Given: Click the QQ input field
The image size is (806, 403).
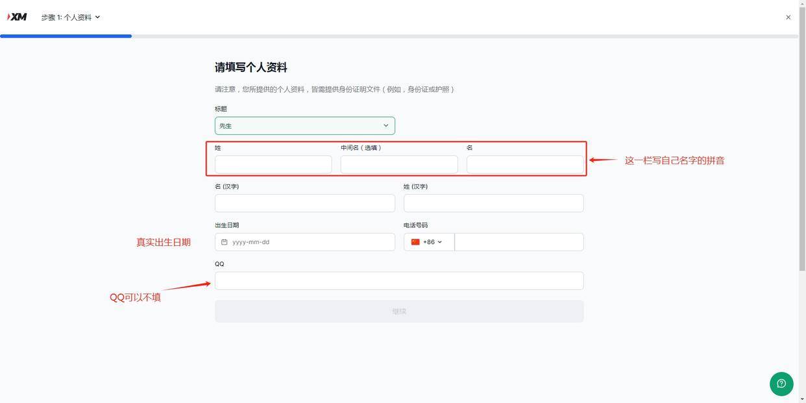Looking at the screenshot, I should (398, 280).
